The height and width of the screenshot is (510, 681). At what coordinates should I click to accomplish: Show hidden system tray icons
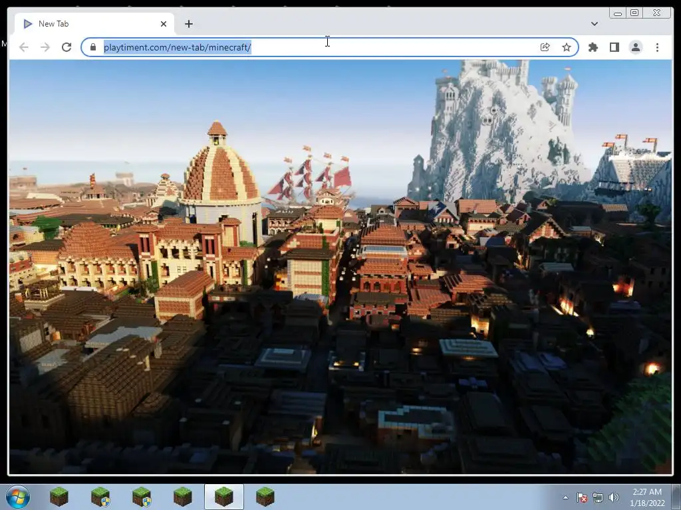click(565, 497)
